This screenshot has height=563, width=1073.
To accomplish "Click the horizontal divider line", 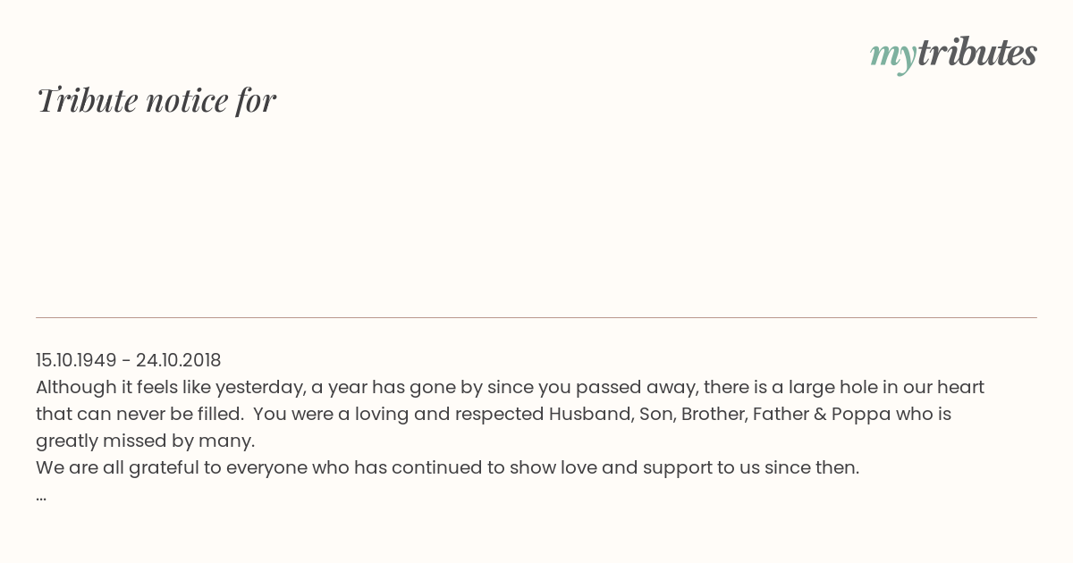I will point(536,317).
